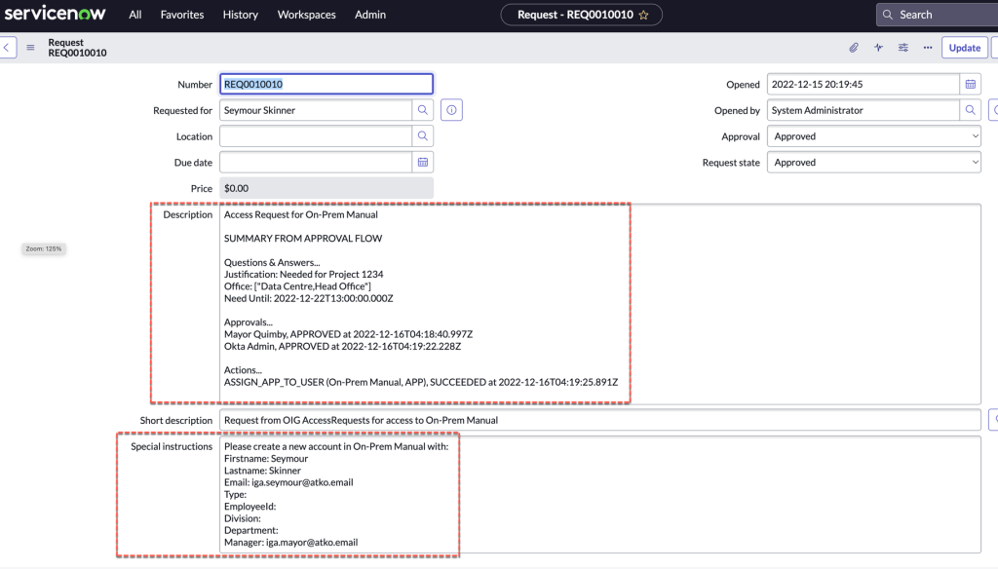Click the activity stream icon in header
Image resolution: width=998 pixels, height=569 pixels.
click(x=878, y=48)
